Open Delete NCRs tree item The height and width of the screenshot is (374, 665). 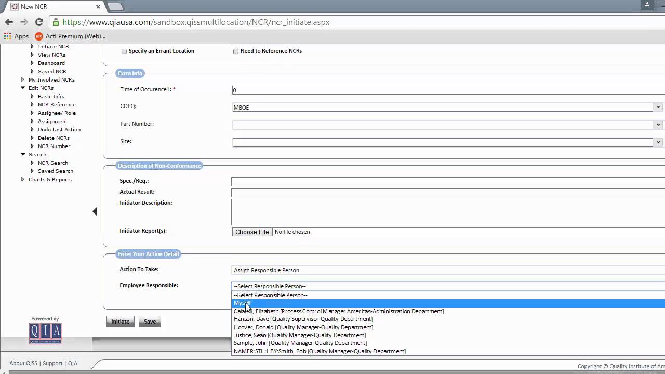[x=54, y=138]
